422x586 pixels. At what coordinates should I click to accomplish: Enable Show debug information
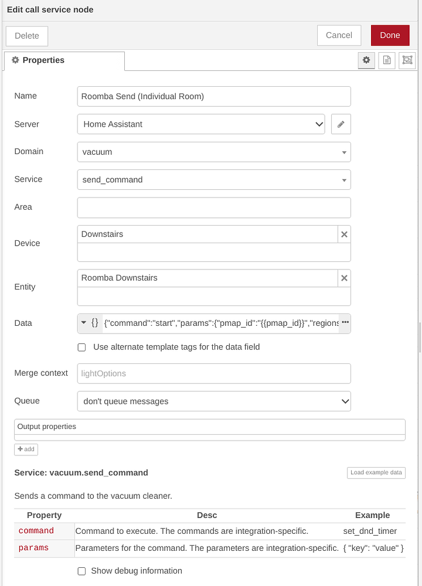pyautogui.click(x=81, y=571)
